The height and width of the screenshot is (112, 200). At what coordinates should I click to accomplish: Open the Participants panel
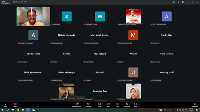click(x=88, y=105)
